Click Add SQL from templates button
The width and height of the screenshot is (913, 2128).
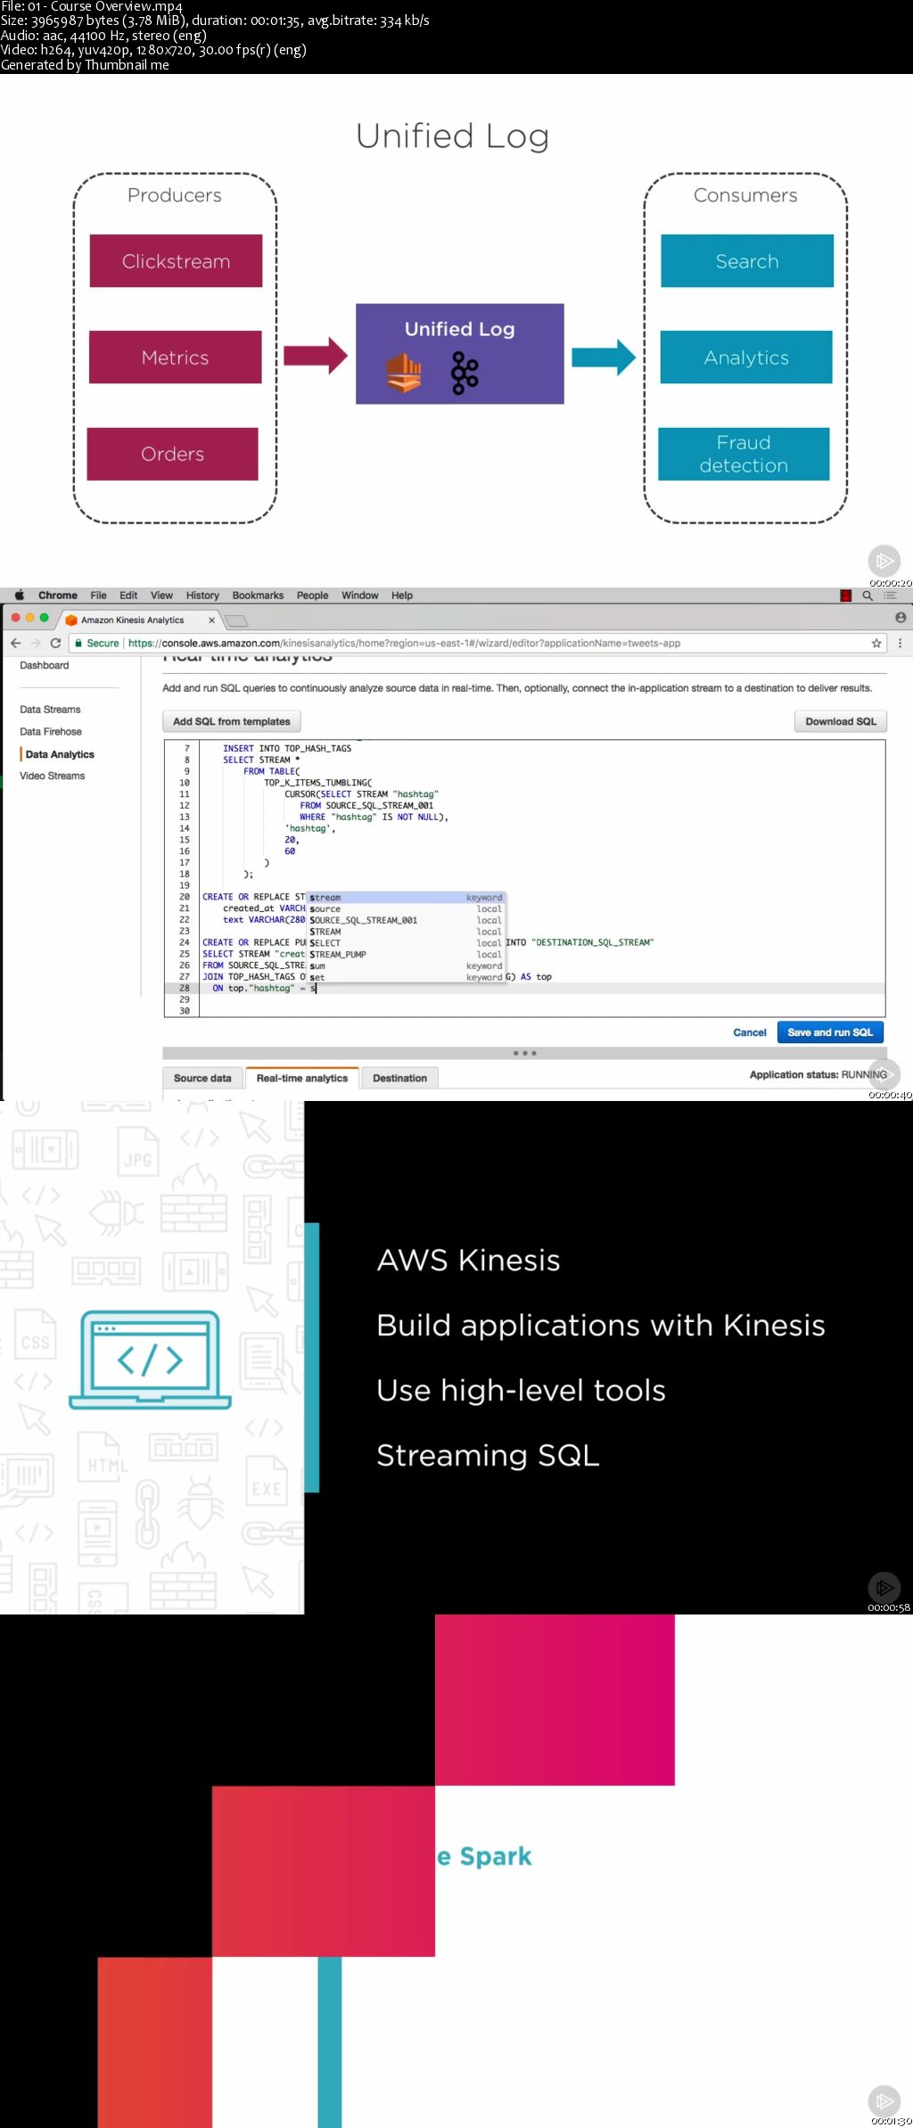tap(232, 721)
